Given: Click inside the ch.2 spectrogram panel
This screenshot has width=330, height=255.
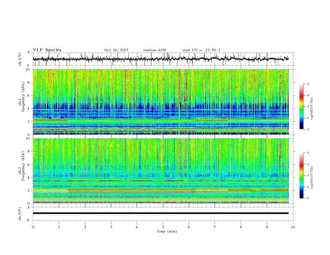Looking at the screenshot, I should [160, 171].
